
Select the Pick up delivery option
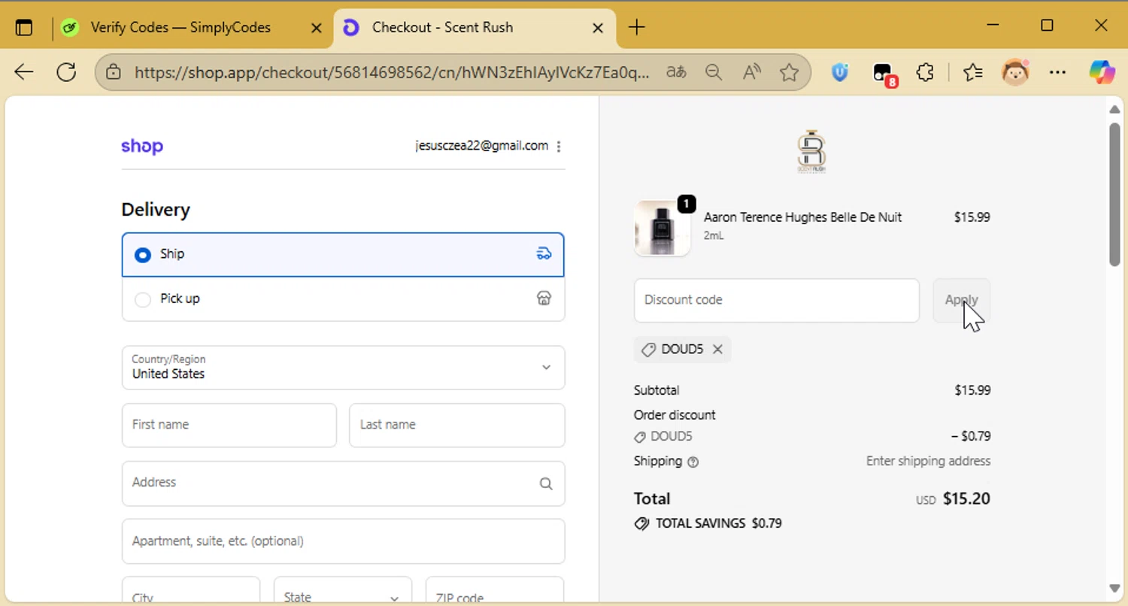[343, 299]
